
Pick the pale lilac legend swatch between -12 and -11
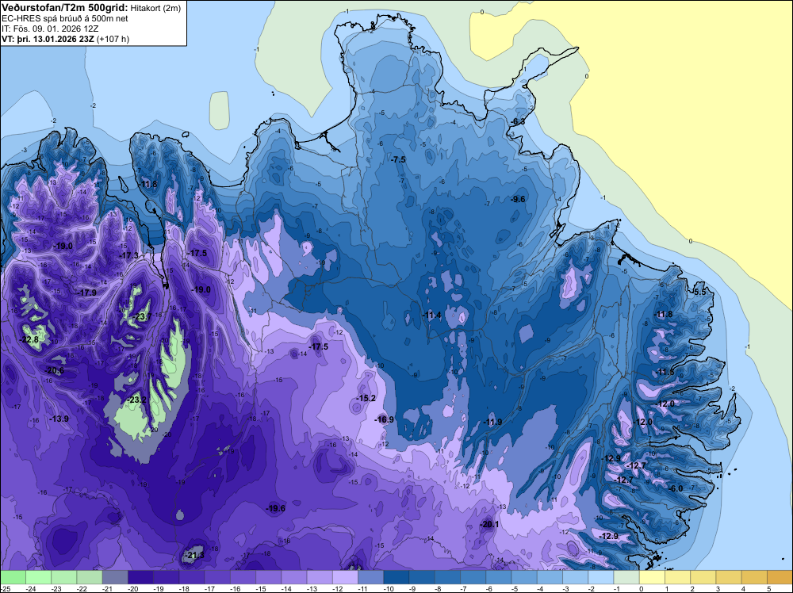[345, 577]
